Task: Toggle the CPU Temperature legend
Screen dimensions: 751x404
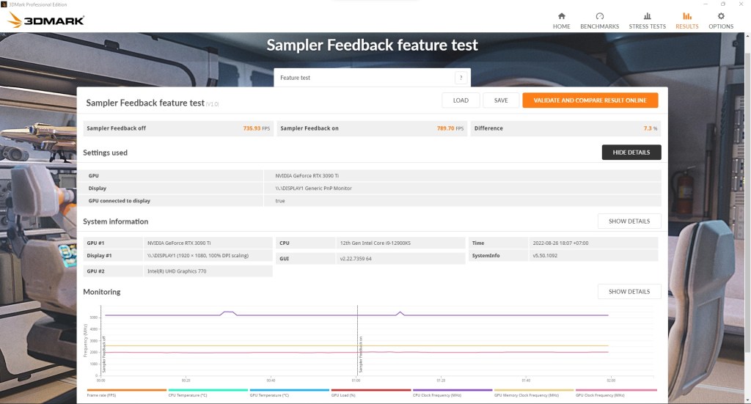Action: pyautogui.click(x=208, y=392)
